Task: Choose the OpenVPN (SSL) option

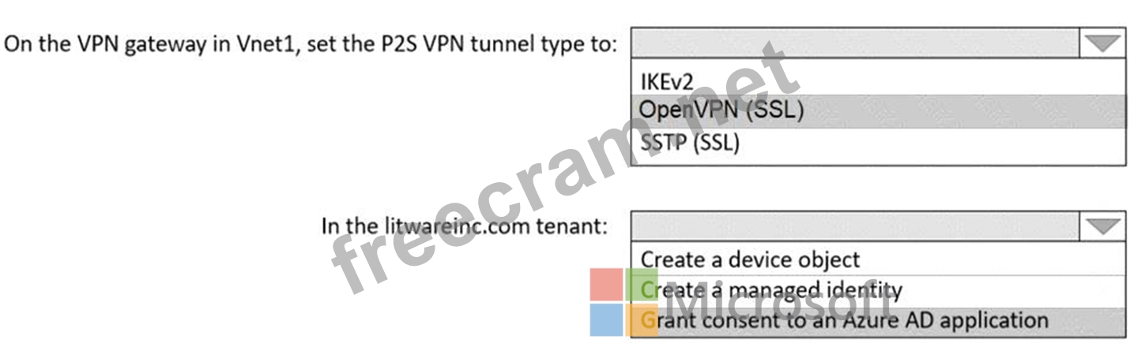Action: tap(878, 111)
